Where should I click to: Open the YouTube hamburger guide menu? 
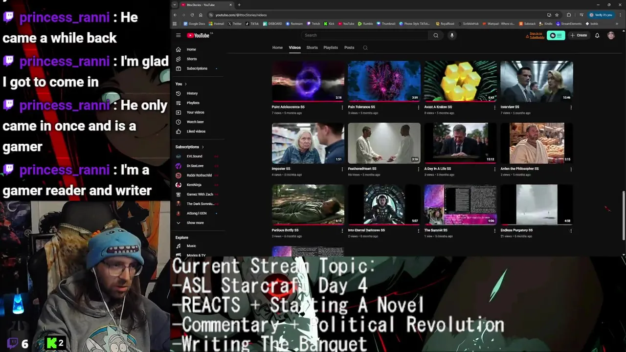pyautogui.click(x=179, y=35)
